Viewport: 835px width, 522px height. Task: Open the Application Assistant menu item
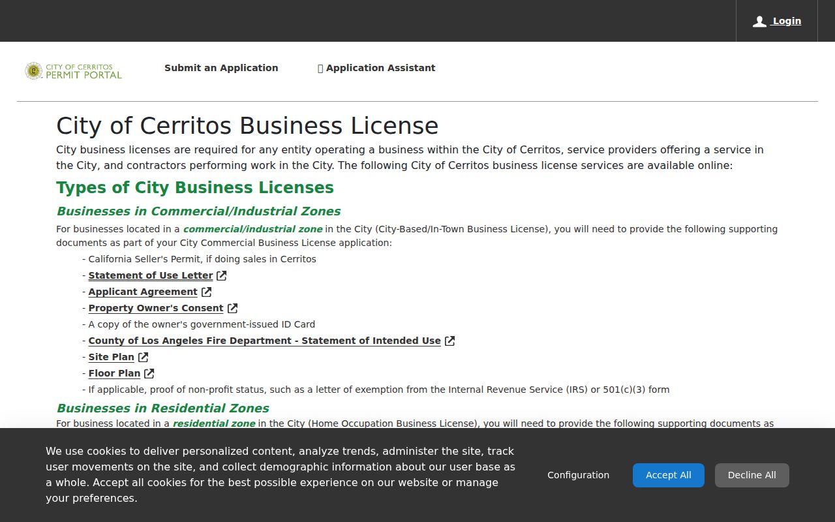(x=376, y=68)
